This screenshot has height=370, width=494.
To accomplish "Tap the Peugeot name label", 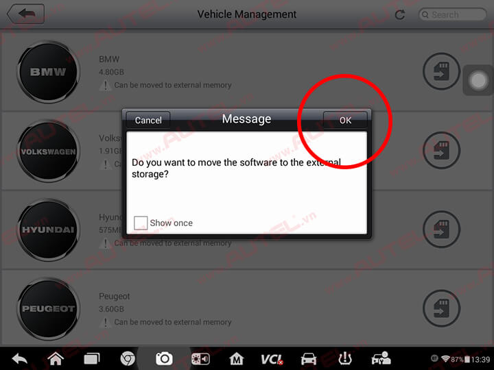I will tap(114, 297).
